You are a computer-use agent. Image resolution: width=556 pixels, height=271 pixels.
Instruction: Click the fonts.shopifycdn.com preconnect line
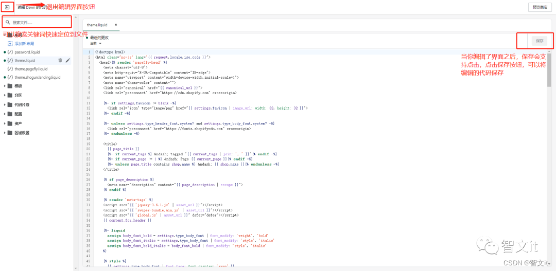click(x=179, y=129)
